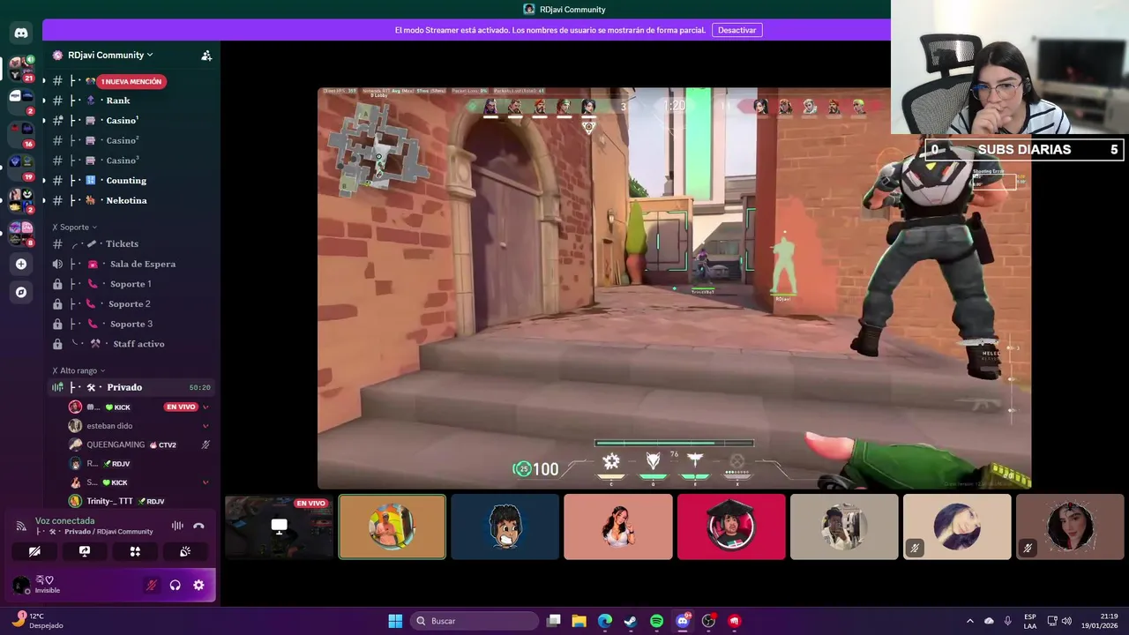Open Spotify from the taskbar
This screenshot has height=635, width=1129.
[x=656, y=621]
